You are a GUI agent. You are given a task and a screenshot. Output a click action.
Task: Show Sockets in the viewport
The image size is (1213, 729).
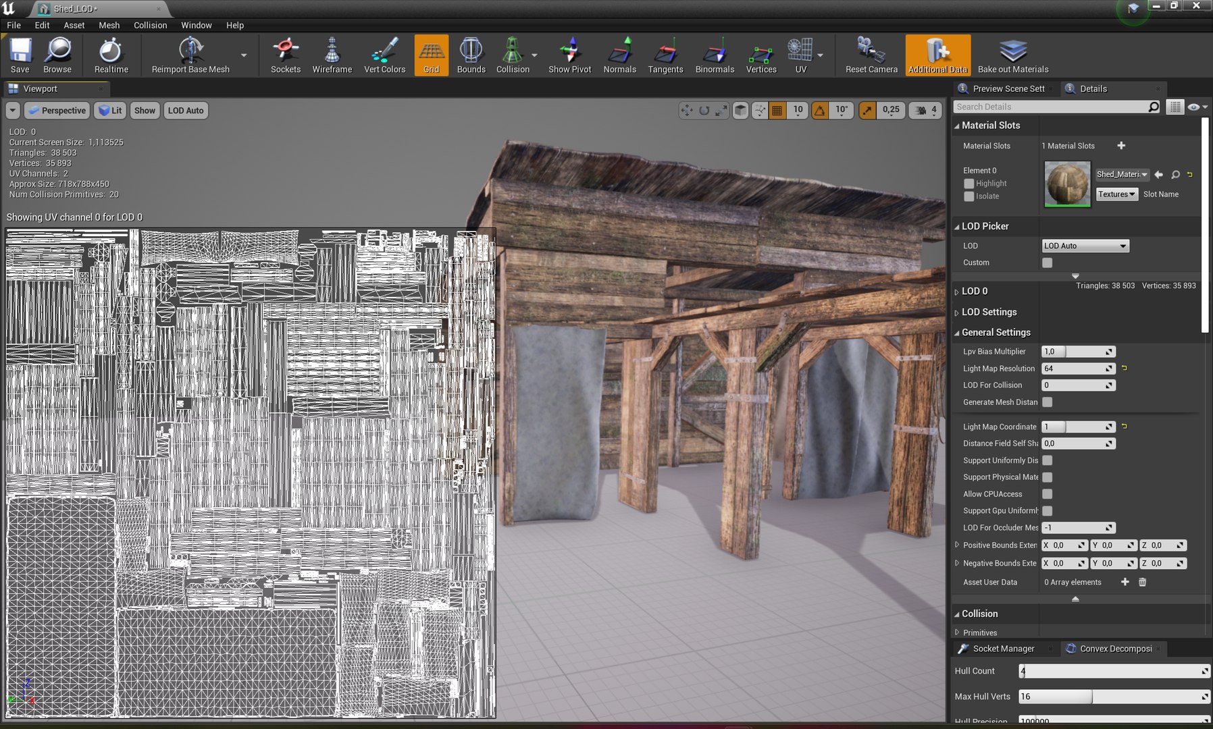(286, 55)
